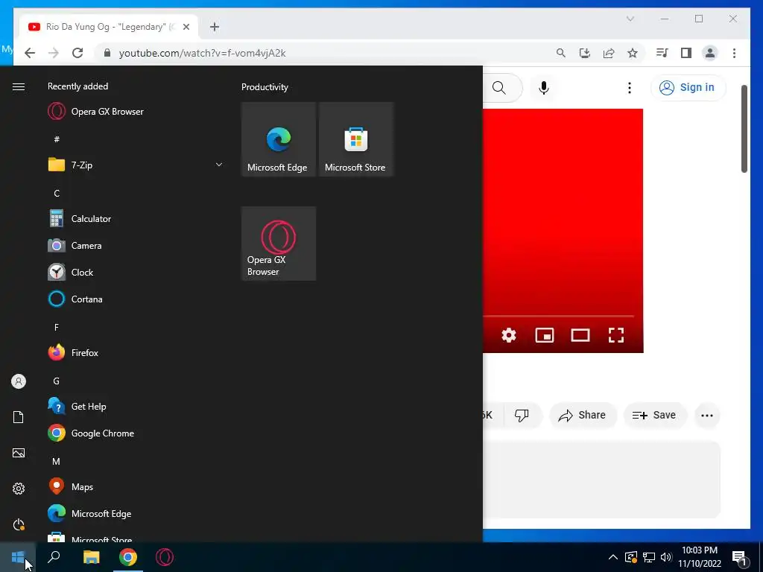Open Opera GX Browser in Recently added list

click(x=134, y=112)
